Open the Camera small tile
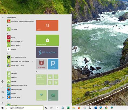Viewport: 128px width, 110px height. click(56, 82)
